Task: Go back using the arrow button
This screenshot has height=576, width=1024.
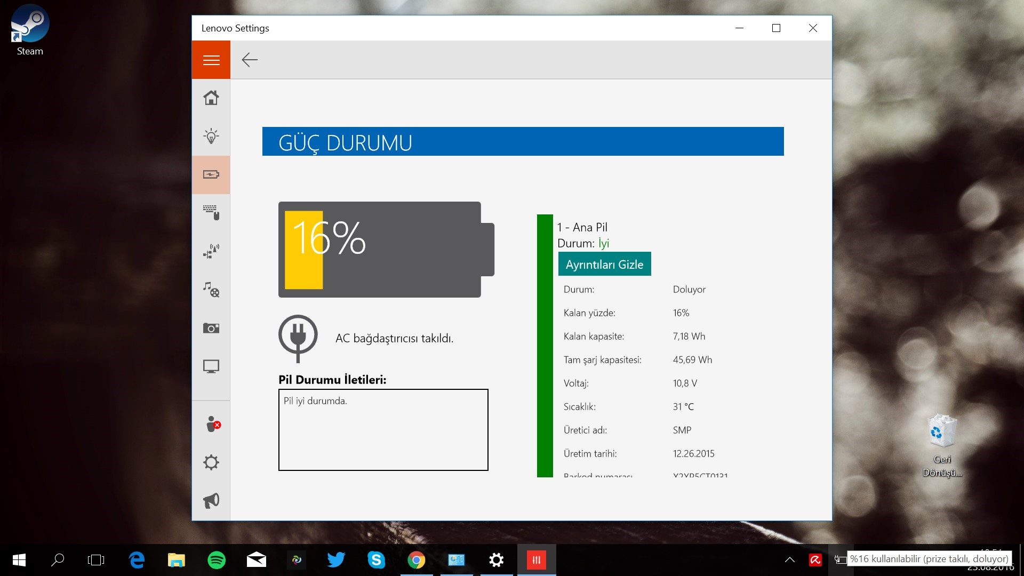Action: 250,60
